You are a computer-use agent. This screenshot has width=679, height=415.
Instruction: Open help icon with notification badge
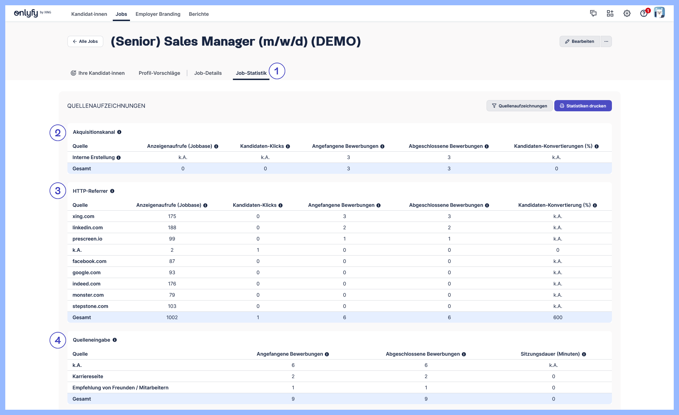(x=644, y=13)
